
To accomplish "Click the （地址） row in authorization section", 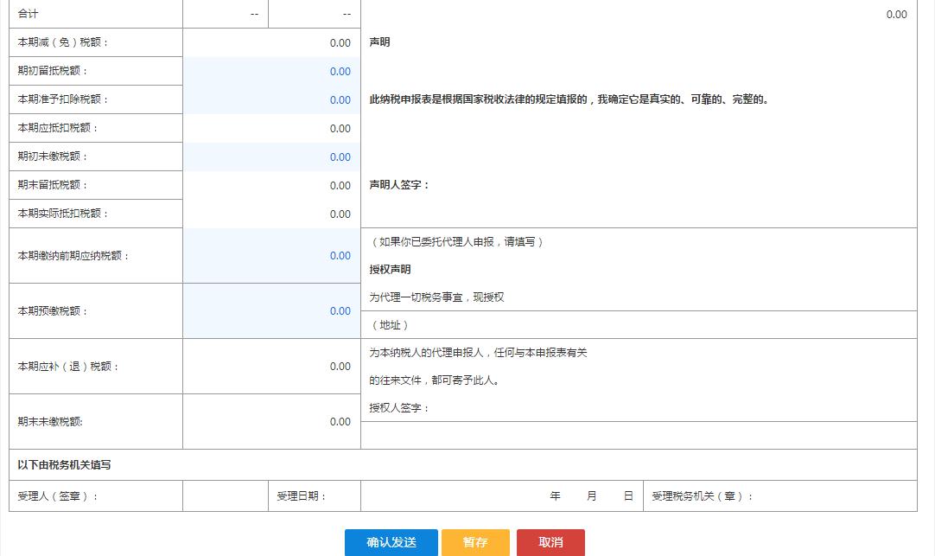I will (638, 325).
